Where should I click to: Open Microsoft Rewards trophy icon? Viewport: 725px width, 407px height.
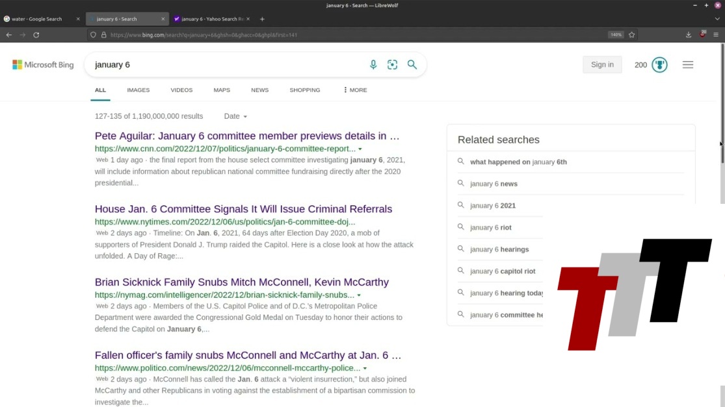(659, 64)
